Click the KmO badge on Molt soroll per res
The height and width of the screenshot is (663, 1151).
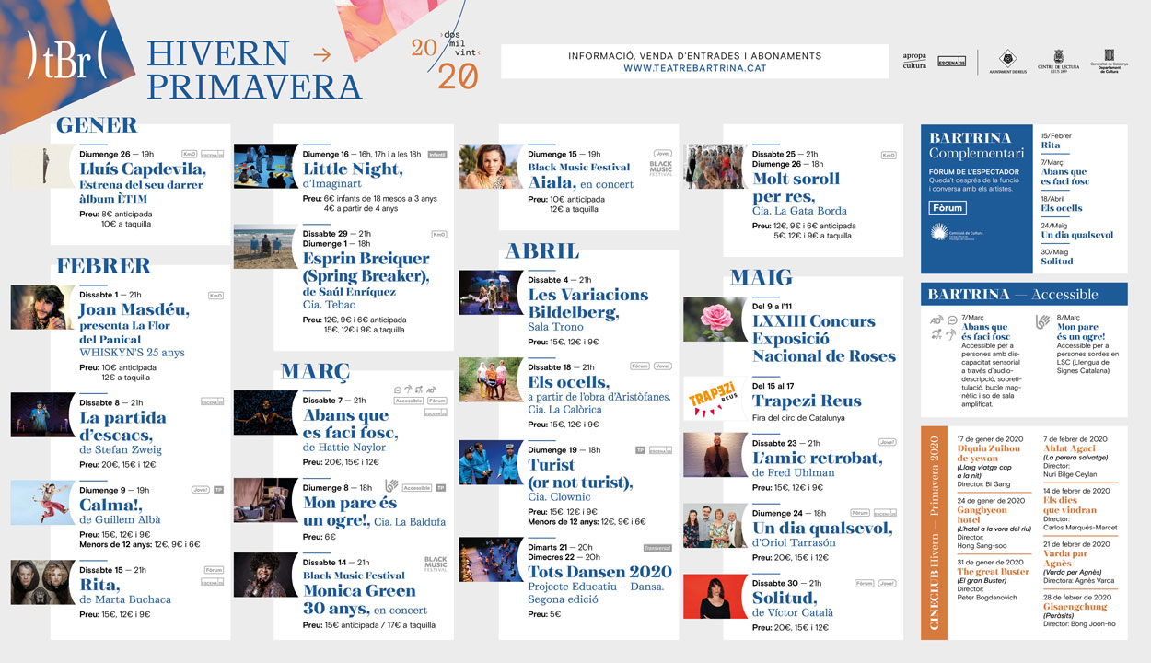(x=889, y=154)
